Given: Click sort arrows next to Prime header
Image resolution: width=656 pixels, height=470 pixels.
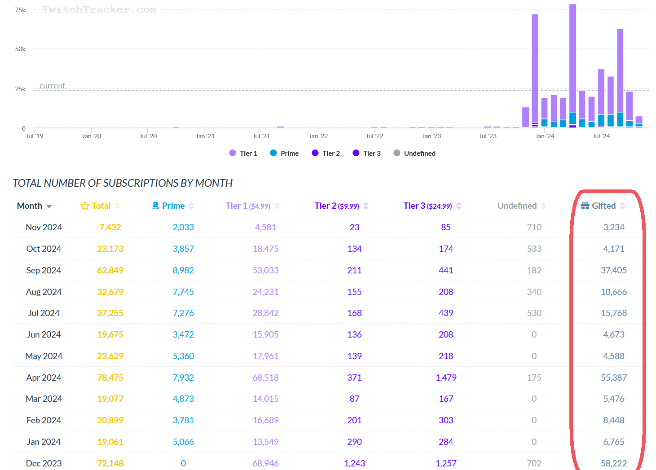Looking at the screenshot, I should click(x=192, y=206).
